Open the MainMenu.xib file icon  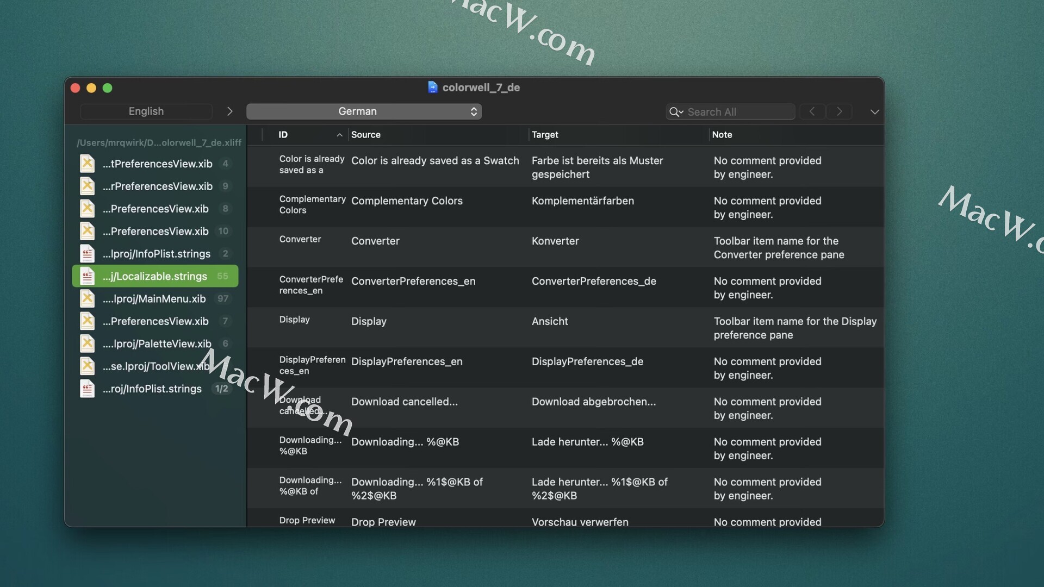point(88,298)
